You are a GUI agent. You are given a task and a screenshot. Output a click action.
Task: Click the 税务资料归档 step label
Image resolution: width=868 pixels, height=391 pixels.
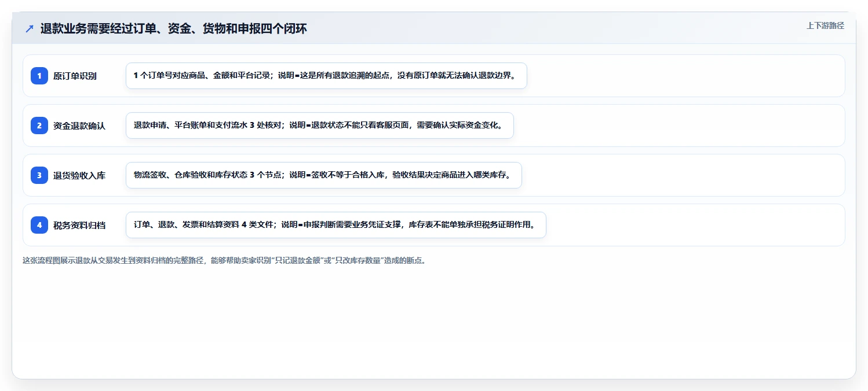click(x=79, y=225)
